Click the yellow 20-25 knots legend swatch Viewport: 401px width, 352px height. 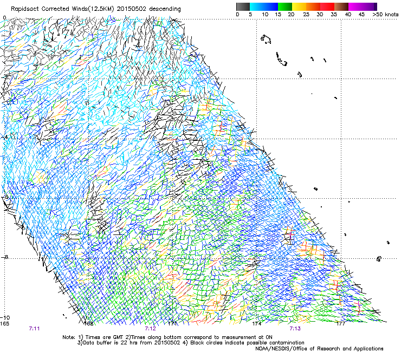click(x=299, y=6)
